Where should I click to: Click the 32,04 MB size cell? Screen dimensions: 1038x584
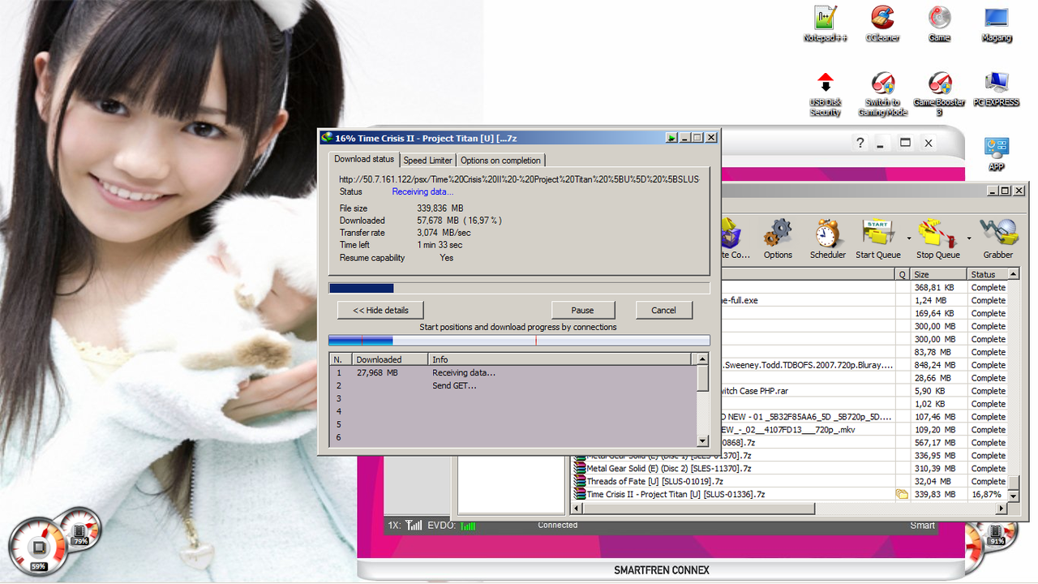[x=939, y=481]
